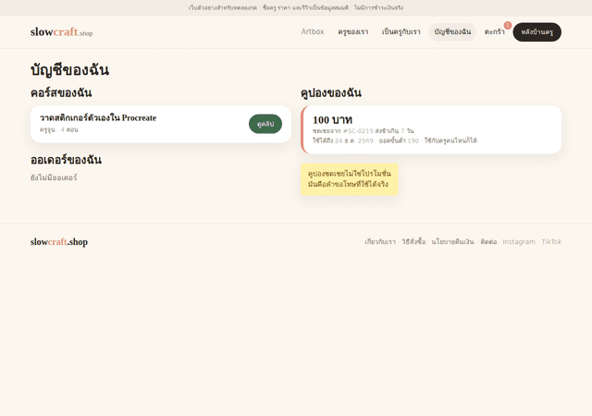Go to the Artbox menu item

tap(313, 31)
